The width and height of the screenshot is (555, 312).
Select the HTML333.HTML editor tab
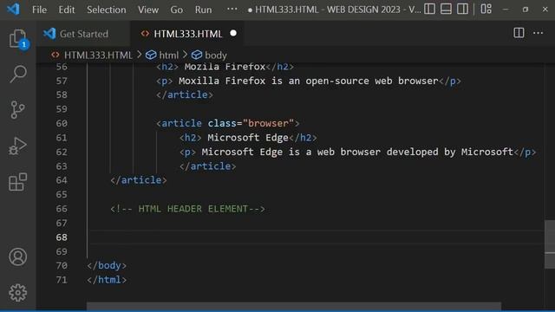(187, 34)
